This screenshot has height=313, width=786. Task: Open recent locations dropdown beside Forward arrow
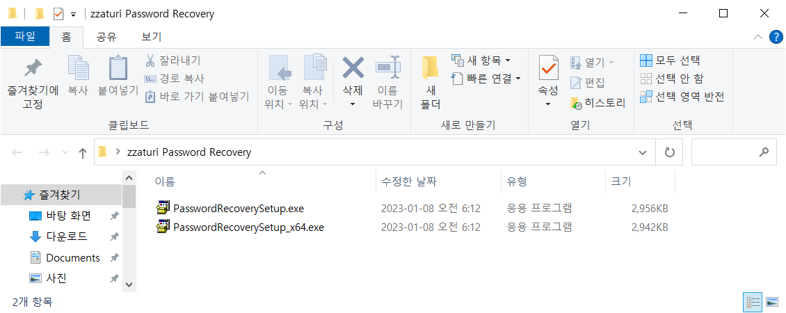click(65, 152)
